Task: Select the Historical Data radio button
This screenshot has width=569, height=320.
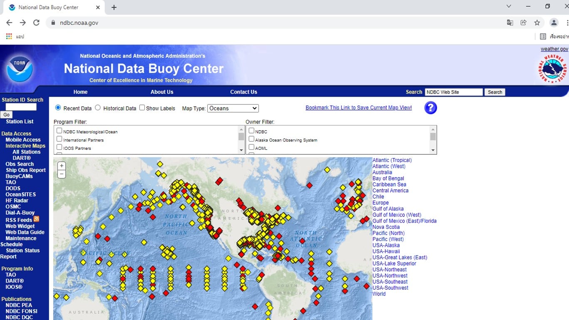Action: 98,108
